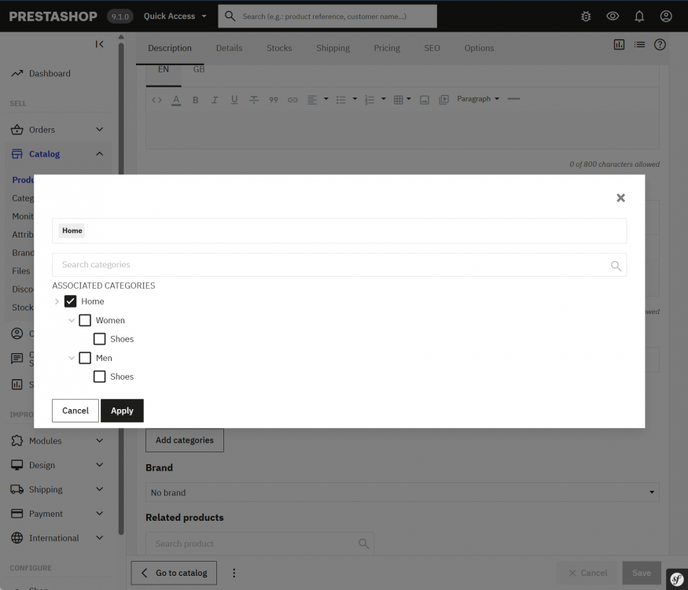Apply bold formatting in editor
Viewport: 688px width, 590px height.
[196, 100]
